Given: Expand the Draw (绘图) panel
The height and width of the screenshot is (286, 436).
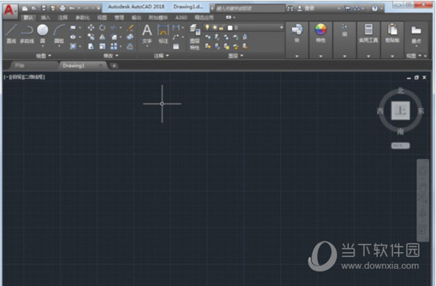Looking at the screenshot, I should [x=44, y=56].
